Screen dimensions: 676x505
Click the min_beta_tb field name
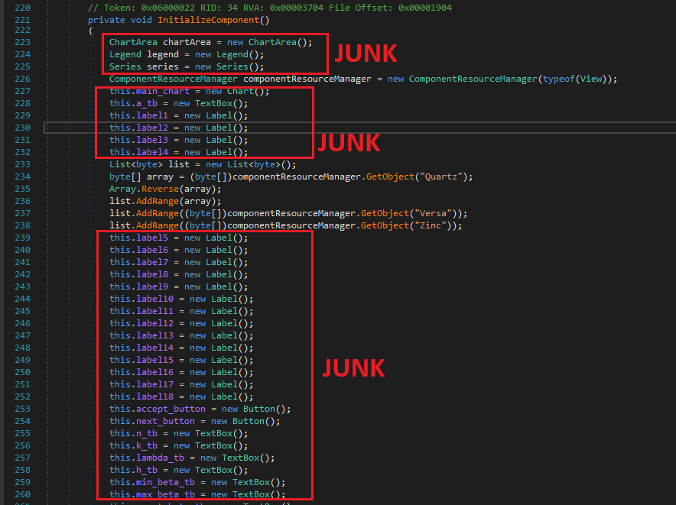[x=165, y=482]
